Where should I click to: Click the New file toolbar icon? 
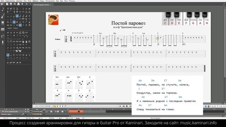(x=7, y=4)
